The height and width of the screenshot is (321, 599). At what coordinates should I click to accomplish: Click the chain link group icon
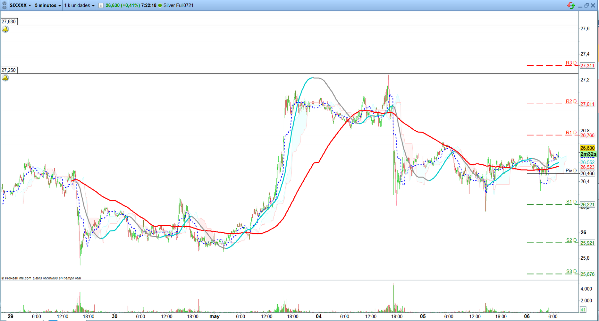pos(4,5)
